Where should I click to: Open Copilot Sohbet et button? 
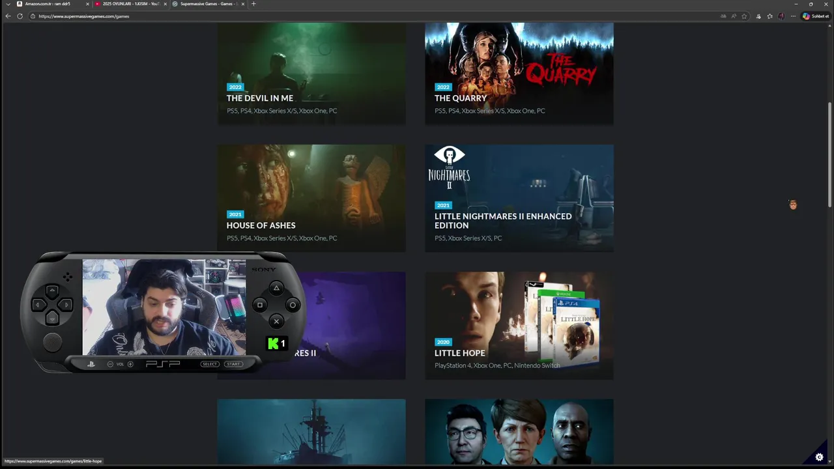point(815,16)
